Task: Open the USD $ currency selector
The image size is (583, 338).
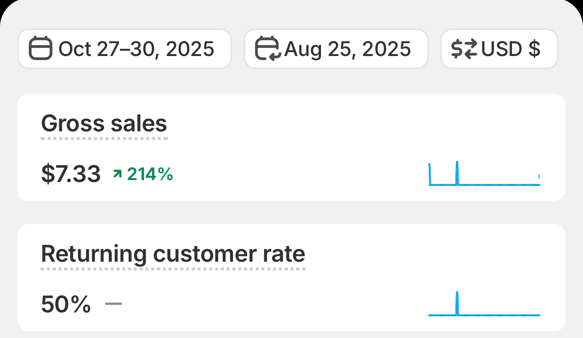Action: point(499,49)
